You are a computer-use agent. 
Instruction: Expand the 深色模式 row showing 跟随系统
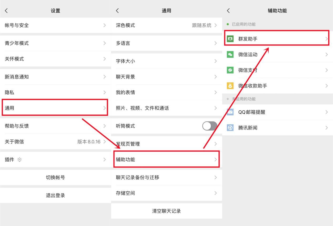tap(167, 25)
